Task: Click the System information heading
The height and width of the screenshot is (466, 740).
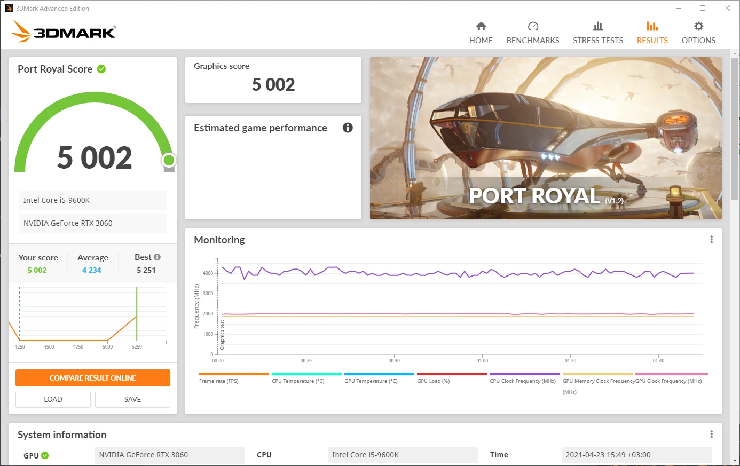Action: (x=62, y=435)
